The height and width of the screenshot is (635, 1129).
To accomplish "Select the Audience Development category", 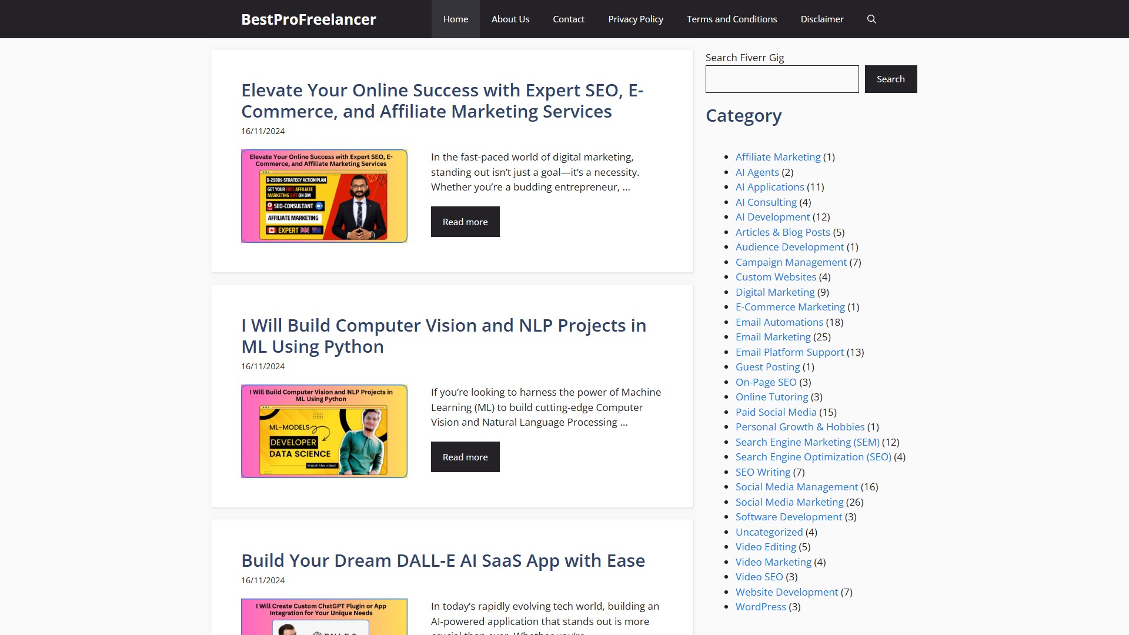I will [x=790, y=247].
